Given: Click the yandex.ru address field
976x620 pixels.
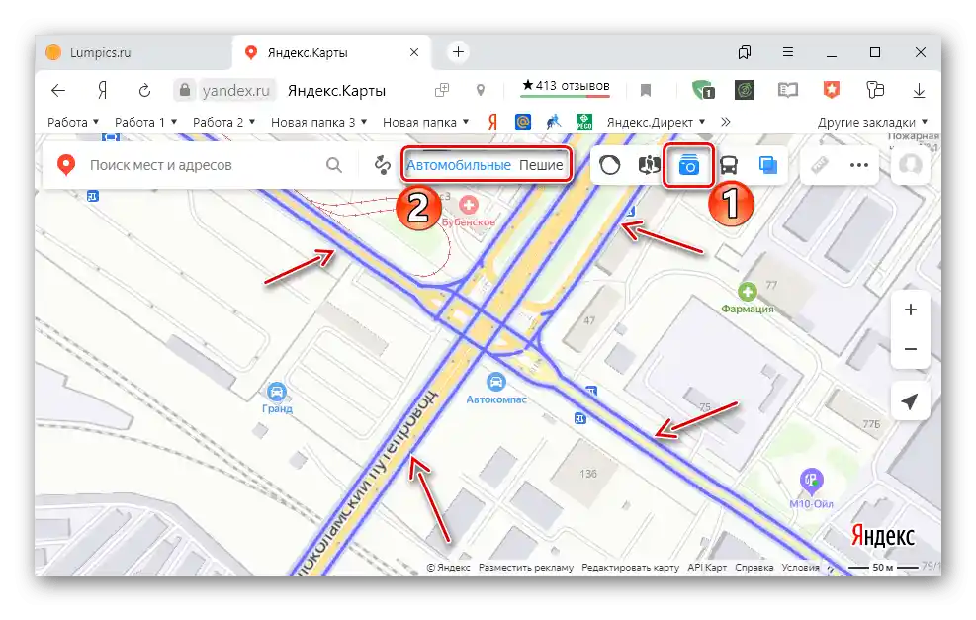Looking at the screenshot, I should click(x=236, y=91).
